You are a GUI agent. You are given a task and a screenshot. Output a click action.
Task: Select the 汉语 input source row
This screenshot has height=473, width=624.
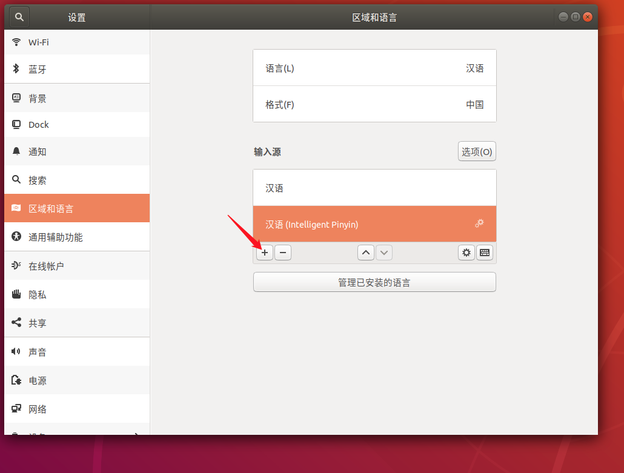[374, 188]
